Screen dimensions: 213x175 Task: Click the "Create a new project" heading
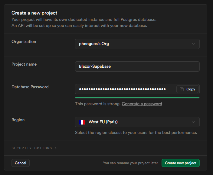(x=34, y=13)
